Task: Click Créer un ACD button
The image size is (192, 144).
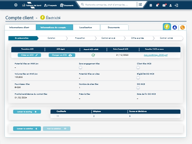Action: (29, 55)
